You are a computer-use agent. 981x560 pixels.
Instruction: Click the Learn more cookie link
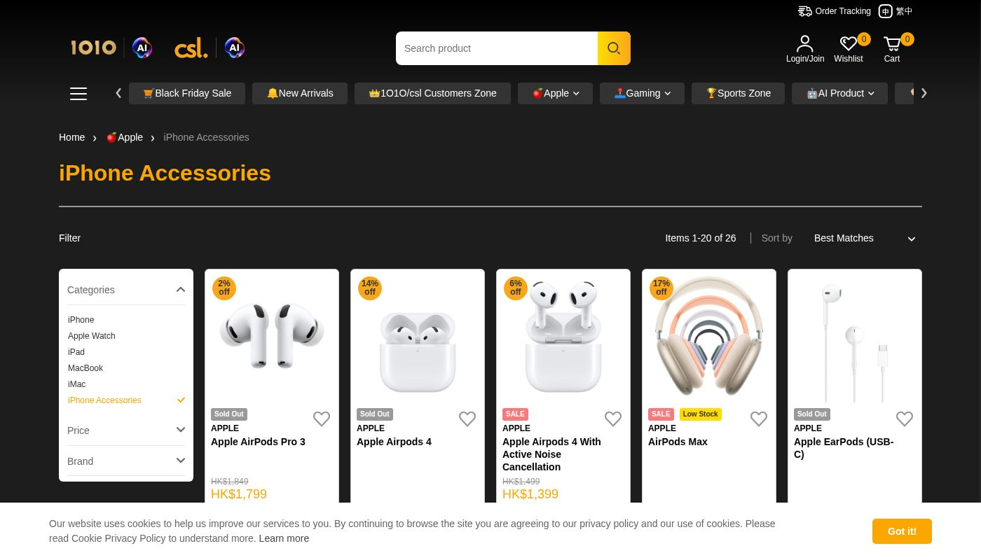tap(284, 538)
